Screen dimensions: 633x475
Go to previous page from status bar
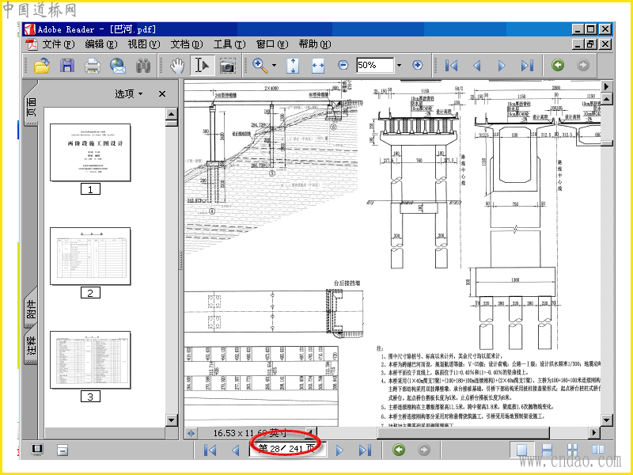[x=236, y=450]
